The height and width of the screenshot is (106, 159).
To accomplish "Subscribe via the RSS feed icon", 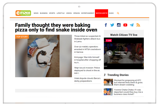I will [138, 25].
